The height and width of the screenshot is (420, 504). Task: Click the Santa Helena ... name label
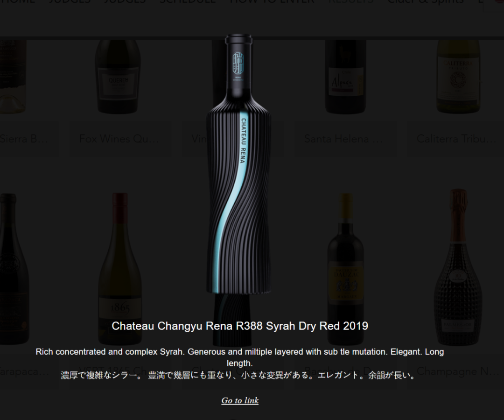tap(343, 139)
